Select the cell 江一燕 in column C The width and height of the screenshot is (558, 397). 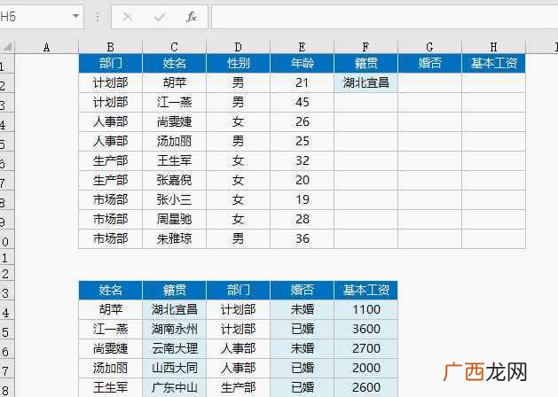174,103
